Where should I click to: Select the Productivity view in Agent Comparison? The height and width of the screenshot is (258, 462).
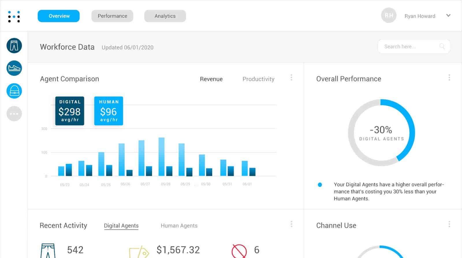pyautogui.click(x=258, y=79)
